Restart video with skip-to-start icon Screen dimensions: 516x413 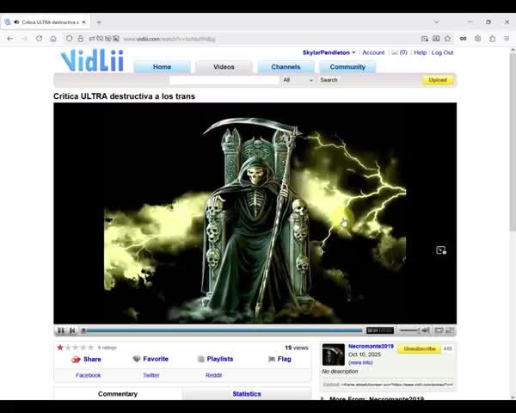72,330
